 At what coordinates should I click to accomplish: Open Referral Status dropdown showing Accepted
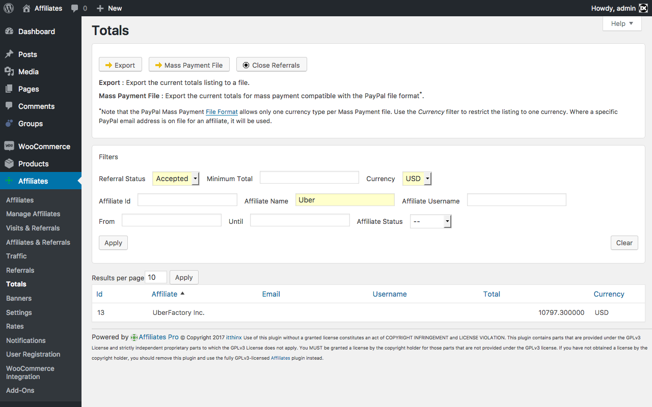point(176,179)
